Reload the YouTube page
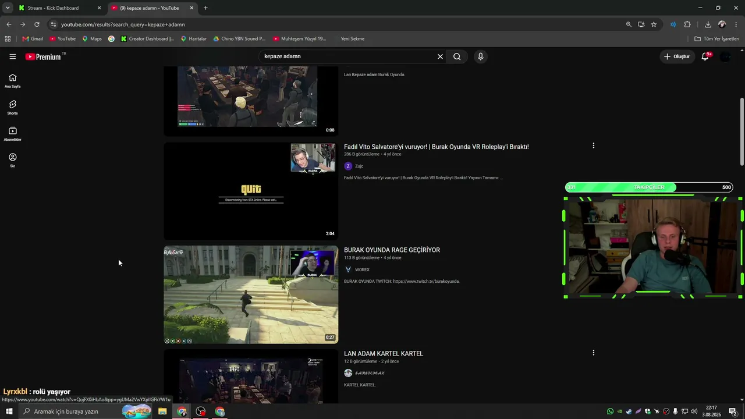Screen dimensions: 745x419 (37, 24)
